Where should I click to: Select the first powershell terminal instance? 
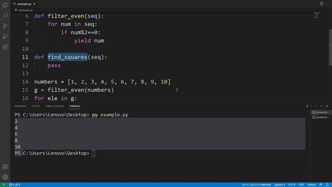click(321, 112)
